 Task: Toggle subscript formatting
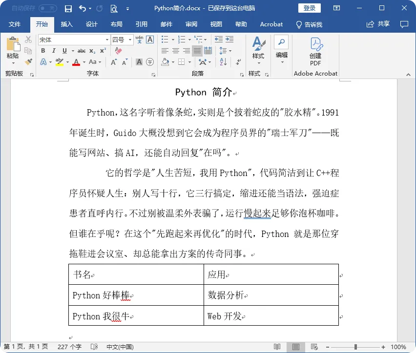[x=92, y=51]
